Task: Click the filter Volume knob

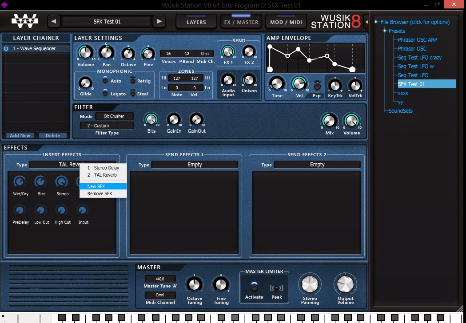Action: (351, 121)
